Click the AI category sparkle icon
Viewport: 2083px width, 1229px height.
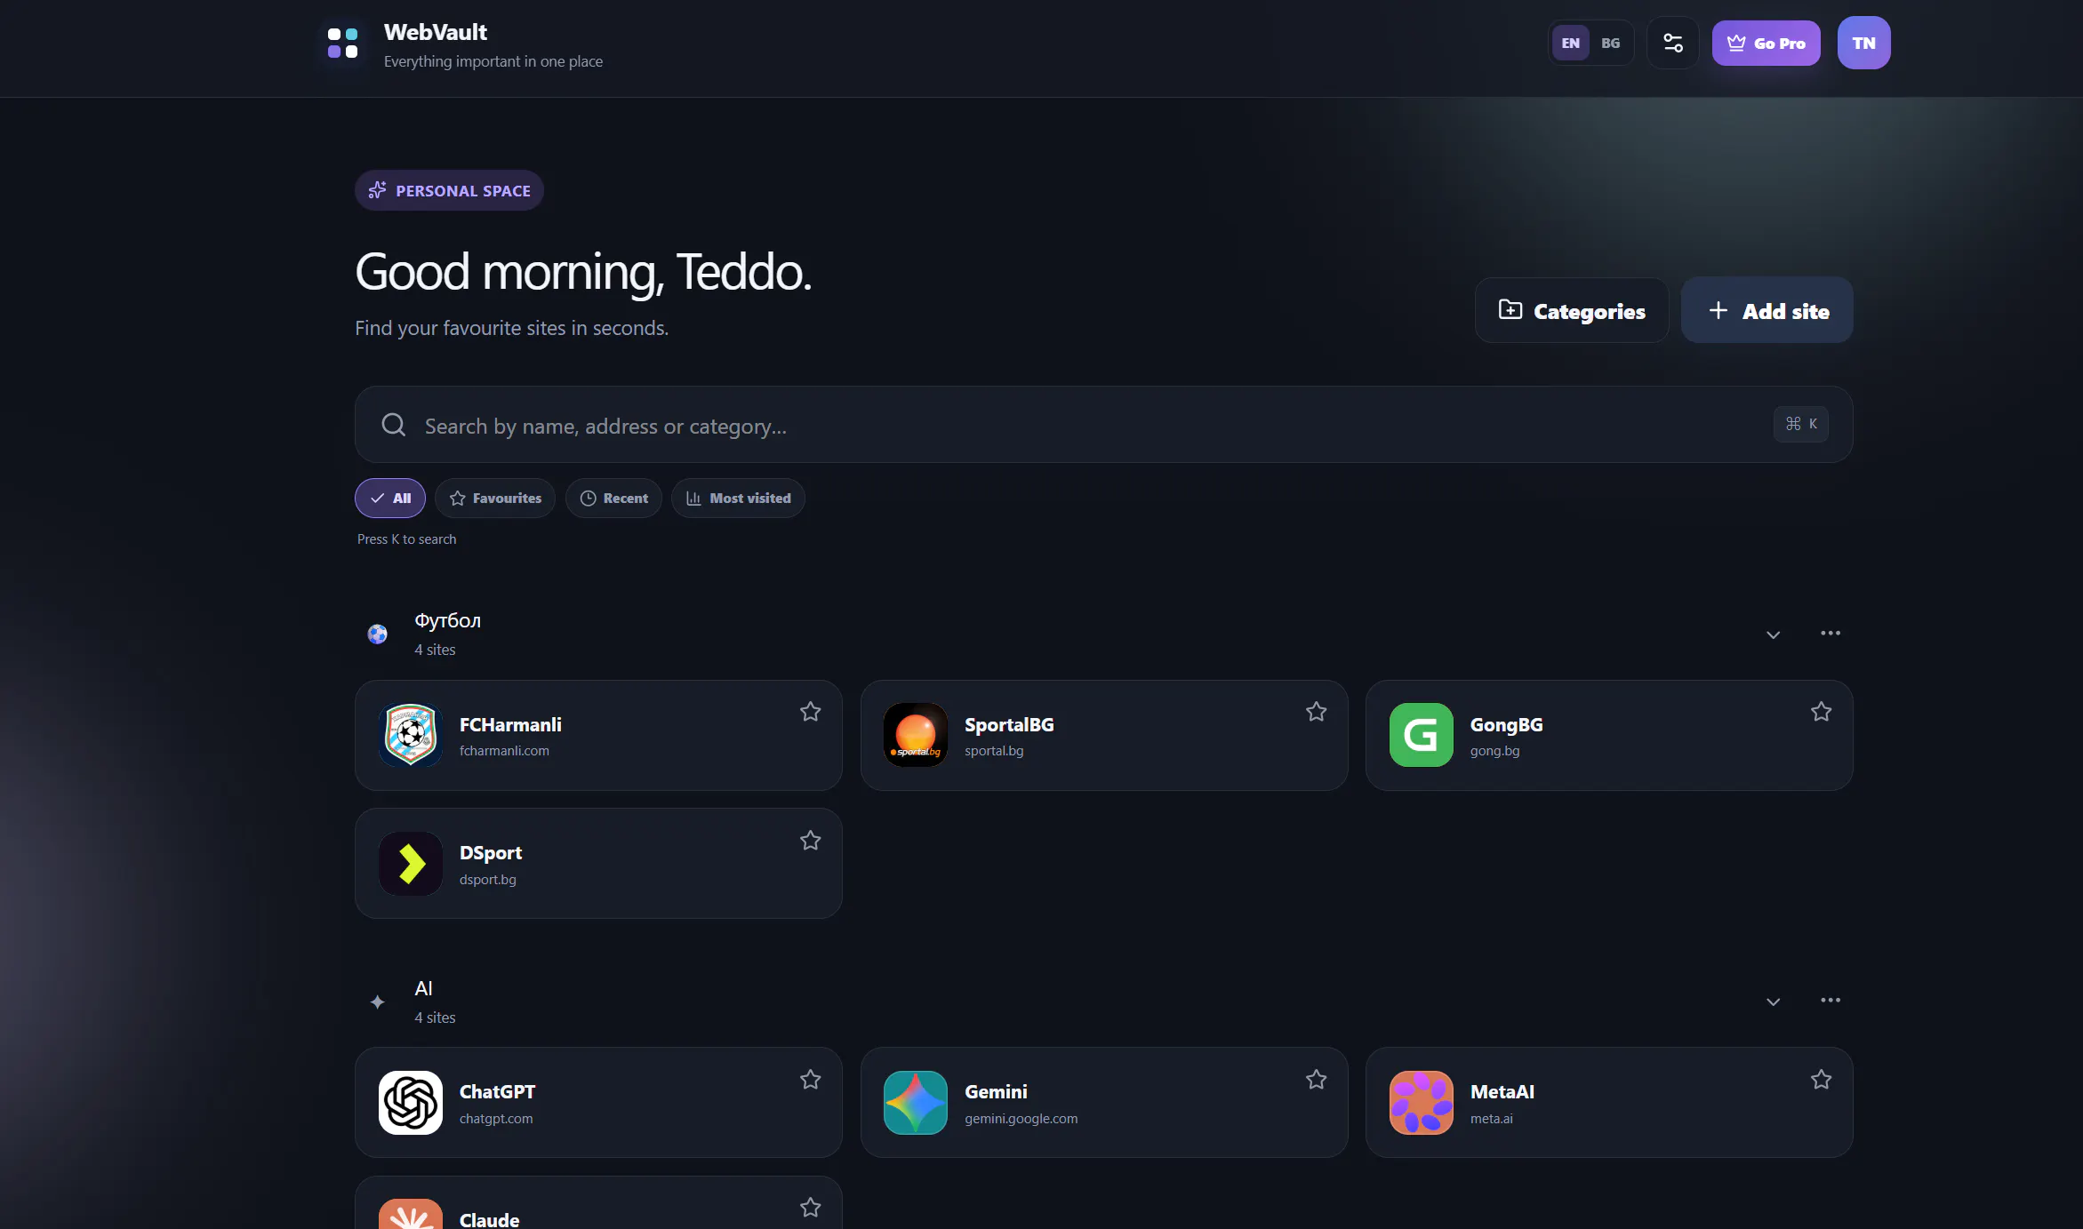[x=378, y=1002]
